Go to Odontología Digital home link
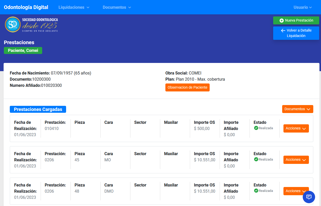The image size is (321, 206). (26, 7)
